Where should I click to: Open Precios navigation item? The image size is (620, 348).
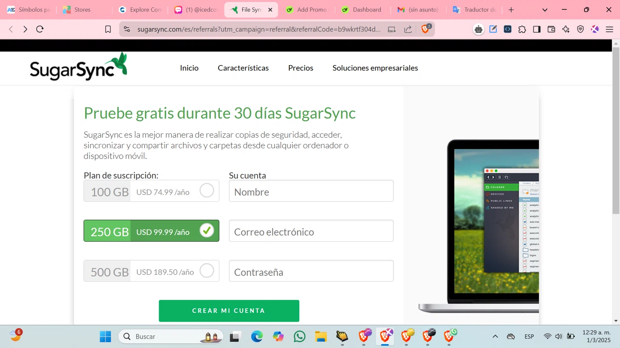coord(300,68)
